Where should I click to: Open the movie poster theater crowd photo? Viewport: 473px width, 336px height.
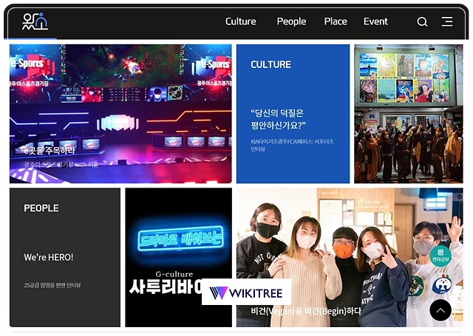[x=408, y=114]
